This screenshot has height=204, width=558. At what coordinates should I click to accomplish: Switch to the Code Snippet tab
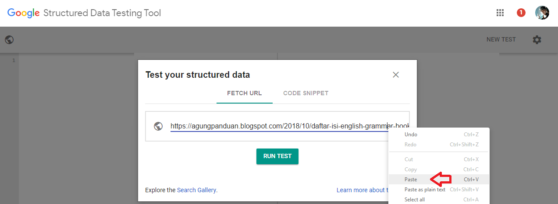(306, 93)
